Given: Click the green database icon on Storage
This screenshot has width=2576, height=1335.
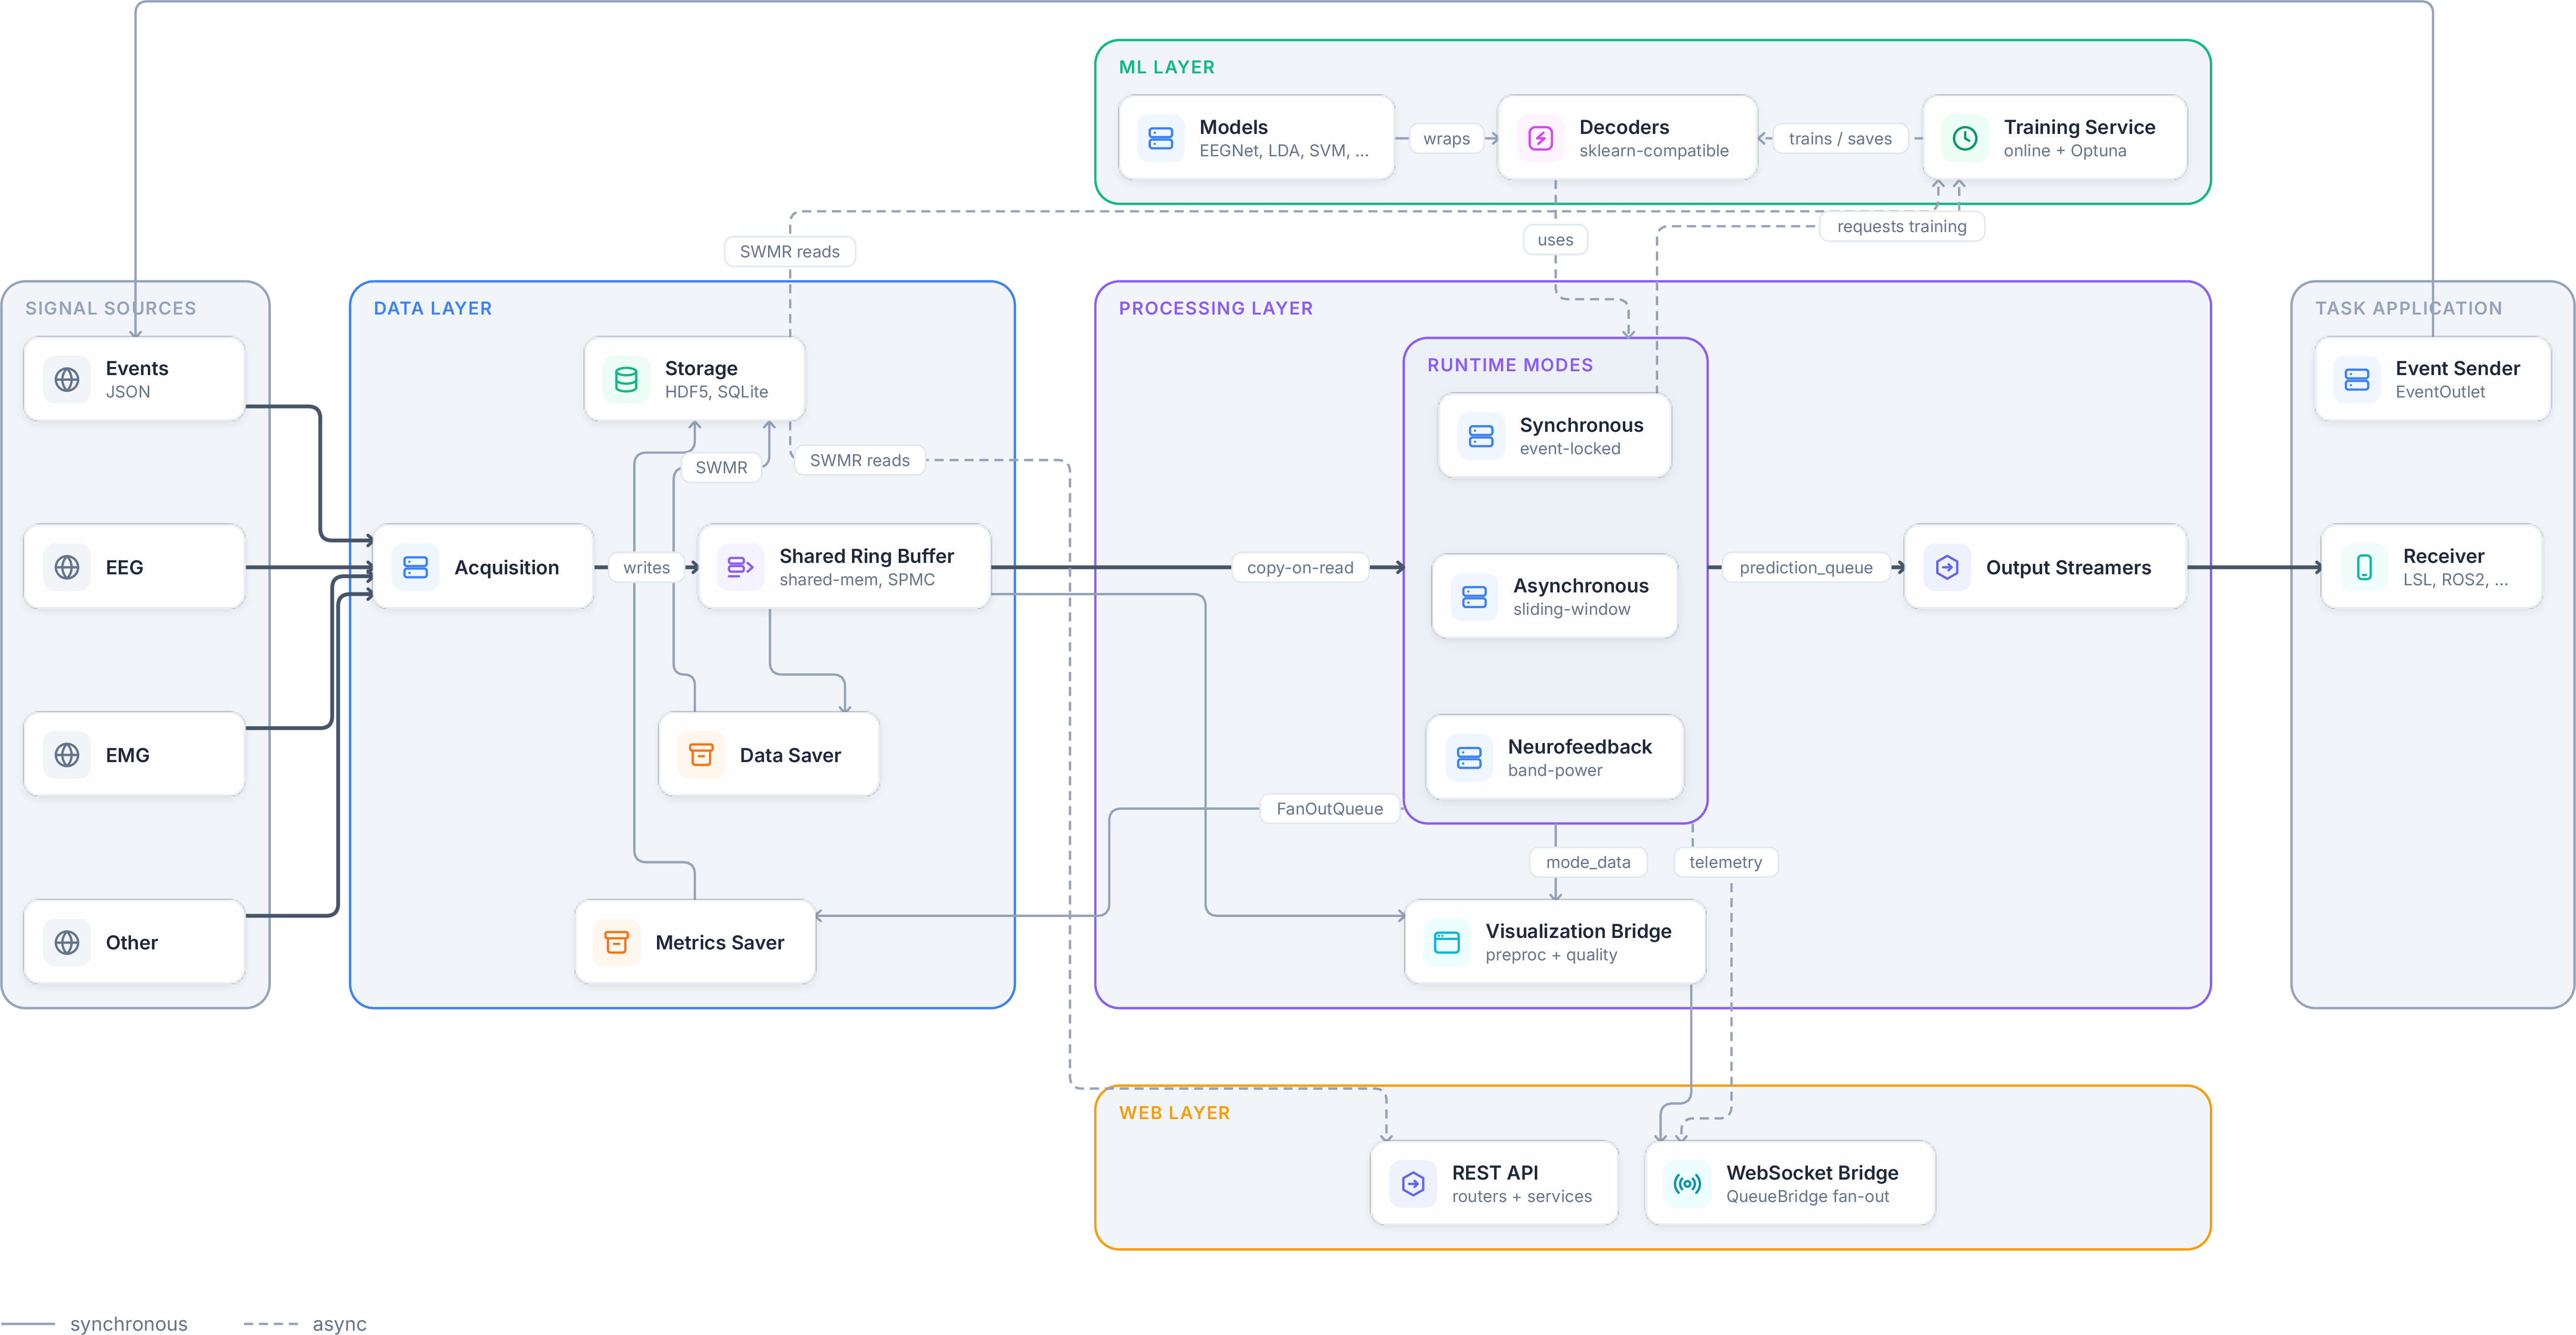Looking at the screenshot, I should 626,380.
